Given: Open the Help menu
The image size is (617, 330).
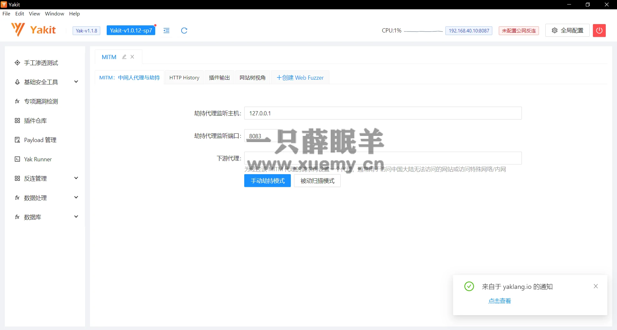Looking at the screenshot, I should (74, 13).
